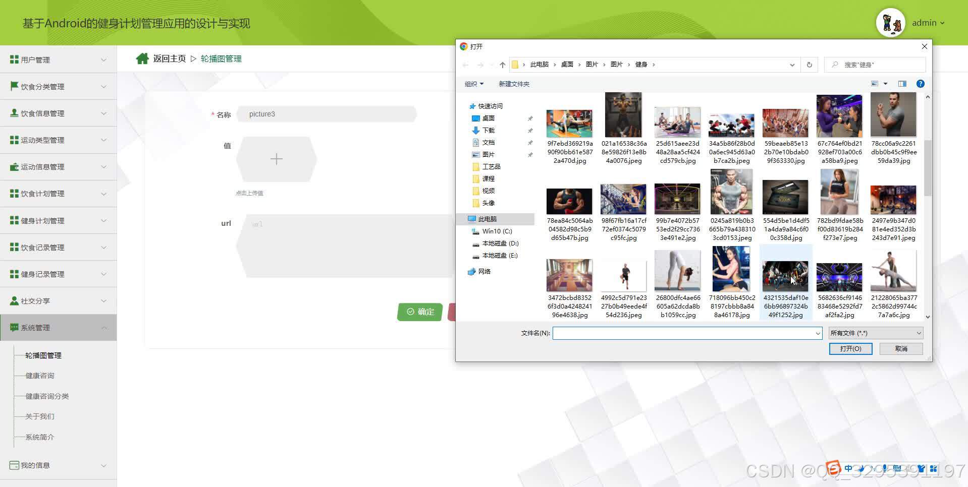Click the admin avatar picture
The image size is (968, 487).
pos(890,23)
